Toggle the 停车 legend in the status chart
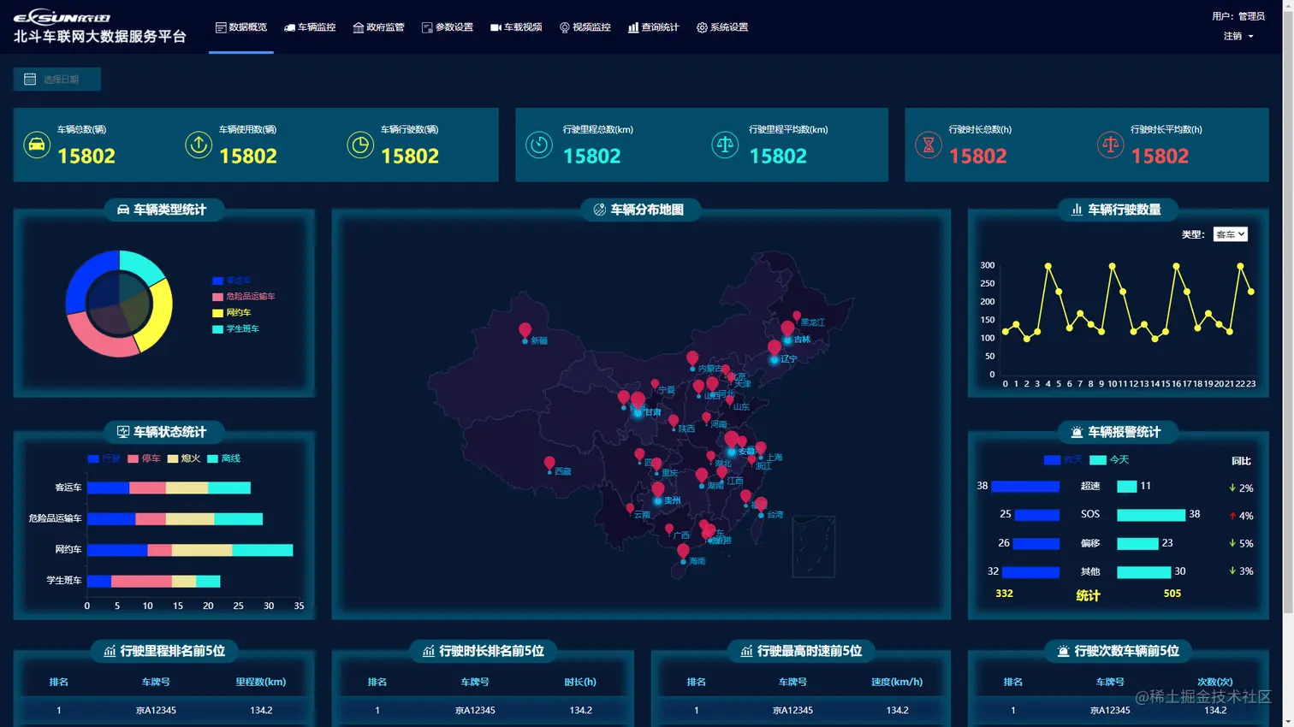The image size is (1294, 727). tap(144, 458)
